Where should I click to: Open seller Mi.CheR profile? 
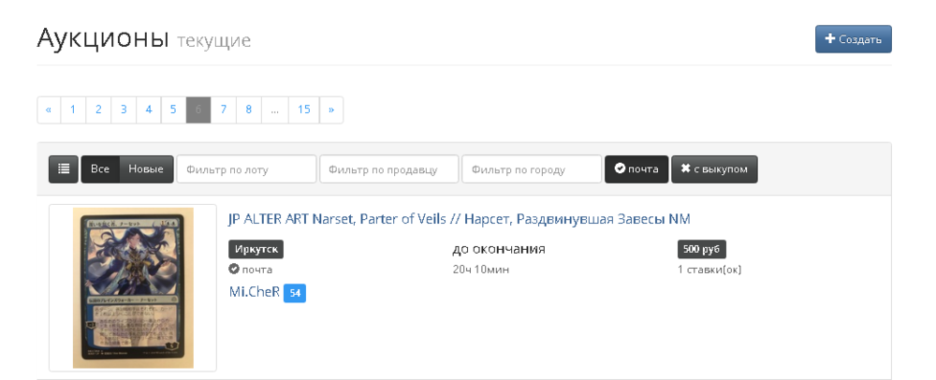[254, 292]
